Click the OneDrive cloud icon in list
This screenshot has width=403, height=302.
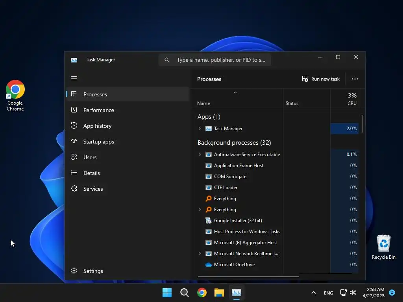tap(209, 265)
